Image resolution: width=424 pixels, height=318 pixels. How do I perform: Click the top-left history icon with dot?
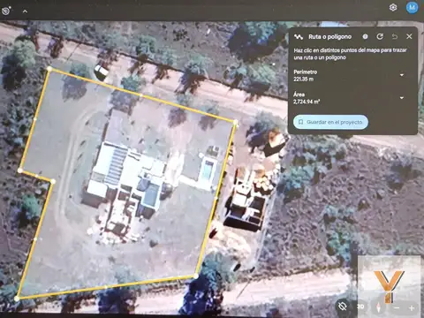pos(6,11)
